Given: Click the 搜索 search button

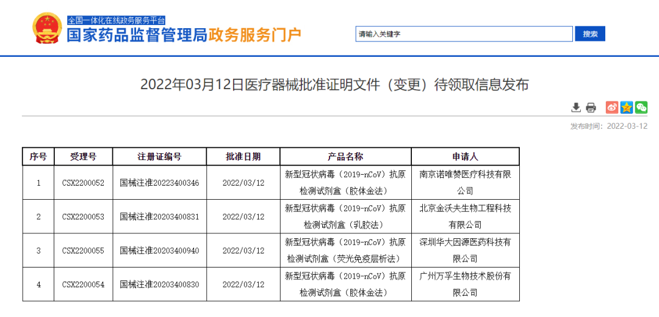Looking at the screenshot, I should click(590, 34).
